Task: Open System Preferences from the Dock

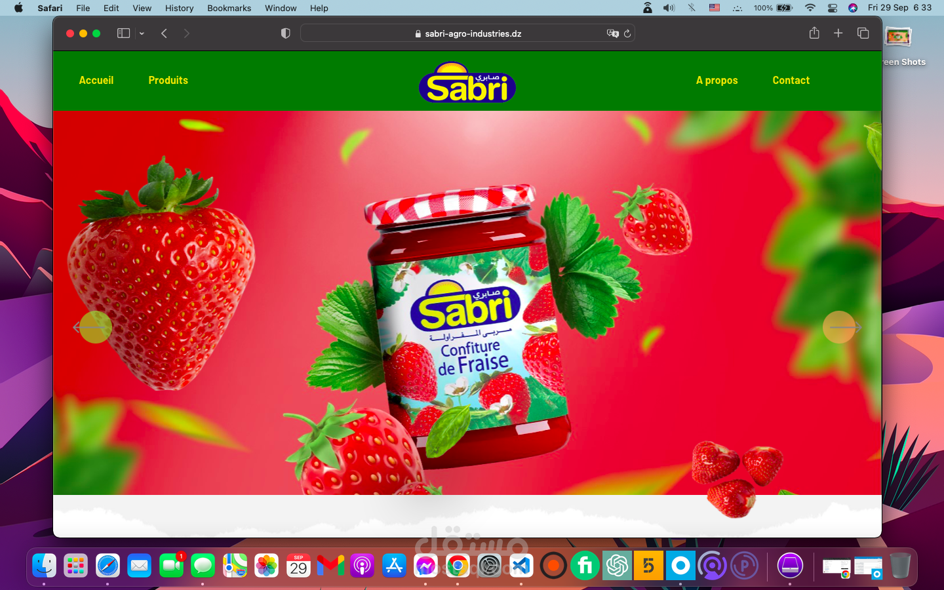Action: click(490, 566)
